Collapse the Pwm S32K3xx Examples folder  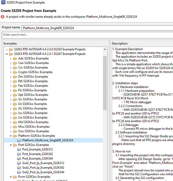click(x=11, y=177)
